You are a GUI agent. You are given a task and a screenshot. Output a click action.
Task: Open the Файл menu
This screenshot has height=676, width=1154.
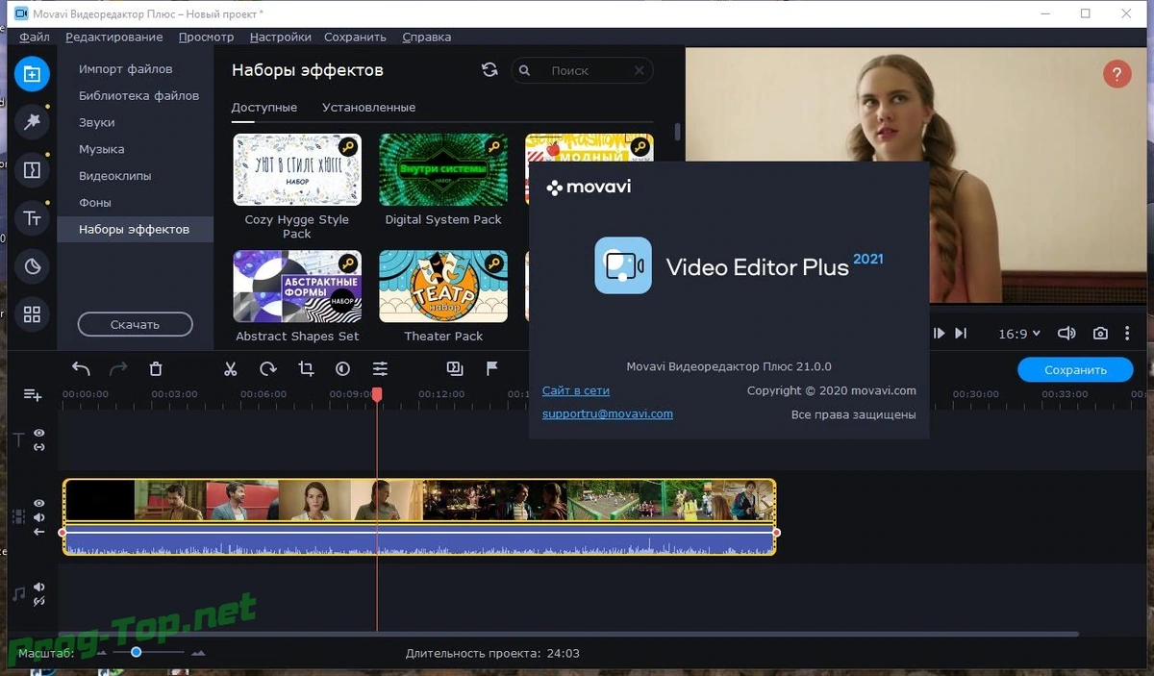[35, 37]
